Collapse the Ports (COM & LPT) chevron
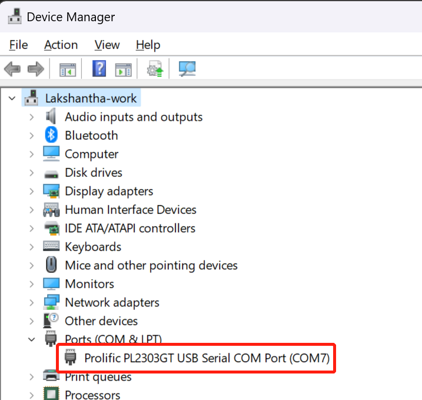 click(x=32, y=339)
